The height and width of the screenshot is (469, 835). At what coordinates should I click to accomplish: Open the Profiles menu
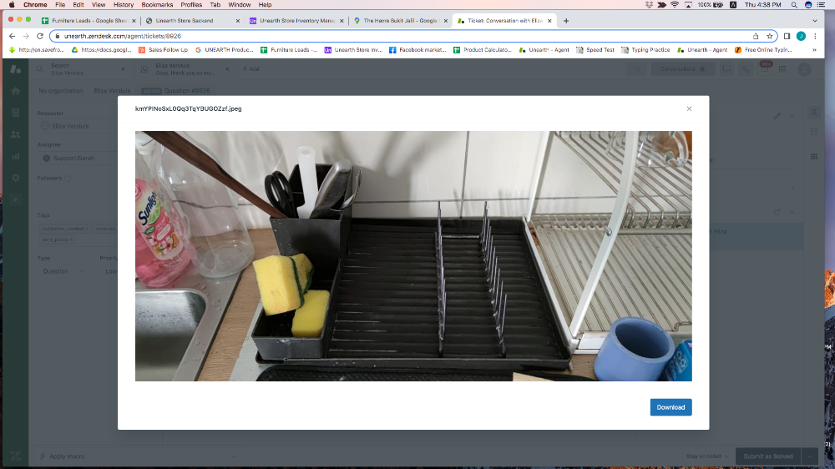point(191,5)
